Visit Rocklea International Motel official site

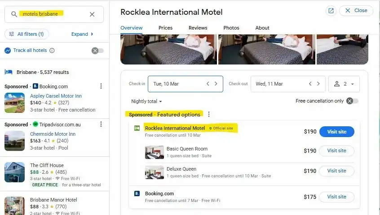tap(336, 132)
